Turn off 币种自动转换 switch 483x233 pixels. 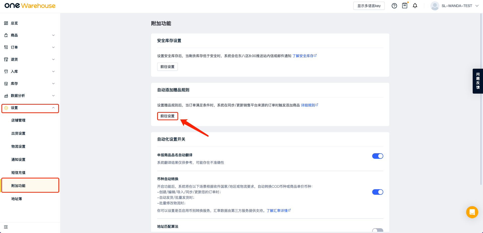[x=377, y=192]
